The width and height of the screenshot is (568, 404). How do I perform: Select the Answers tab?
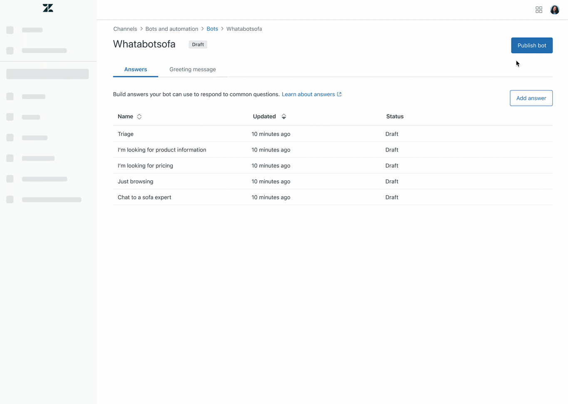click(136, 70)
